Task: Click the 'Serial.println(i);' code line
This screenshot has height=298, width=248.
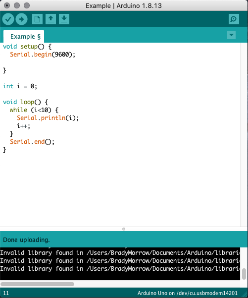Action: pos(48,118)
